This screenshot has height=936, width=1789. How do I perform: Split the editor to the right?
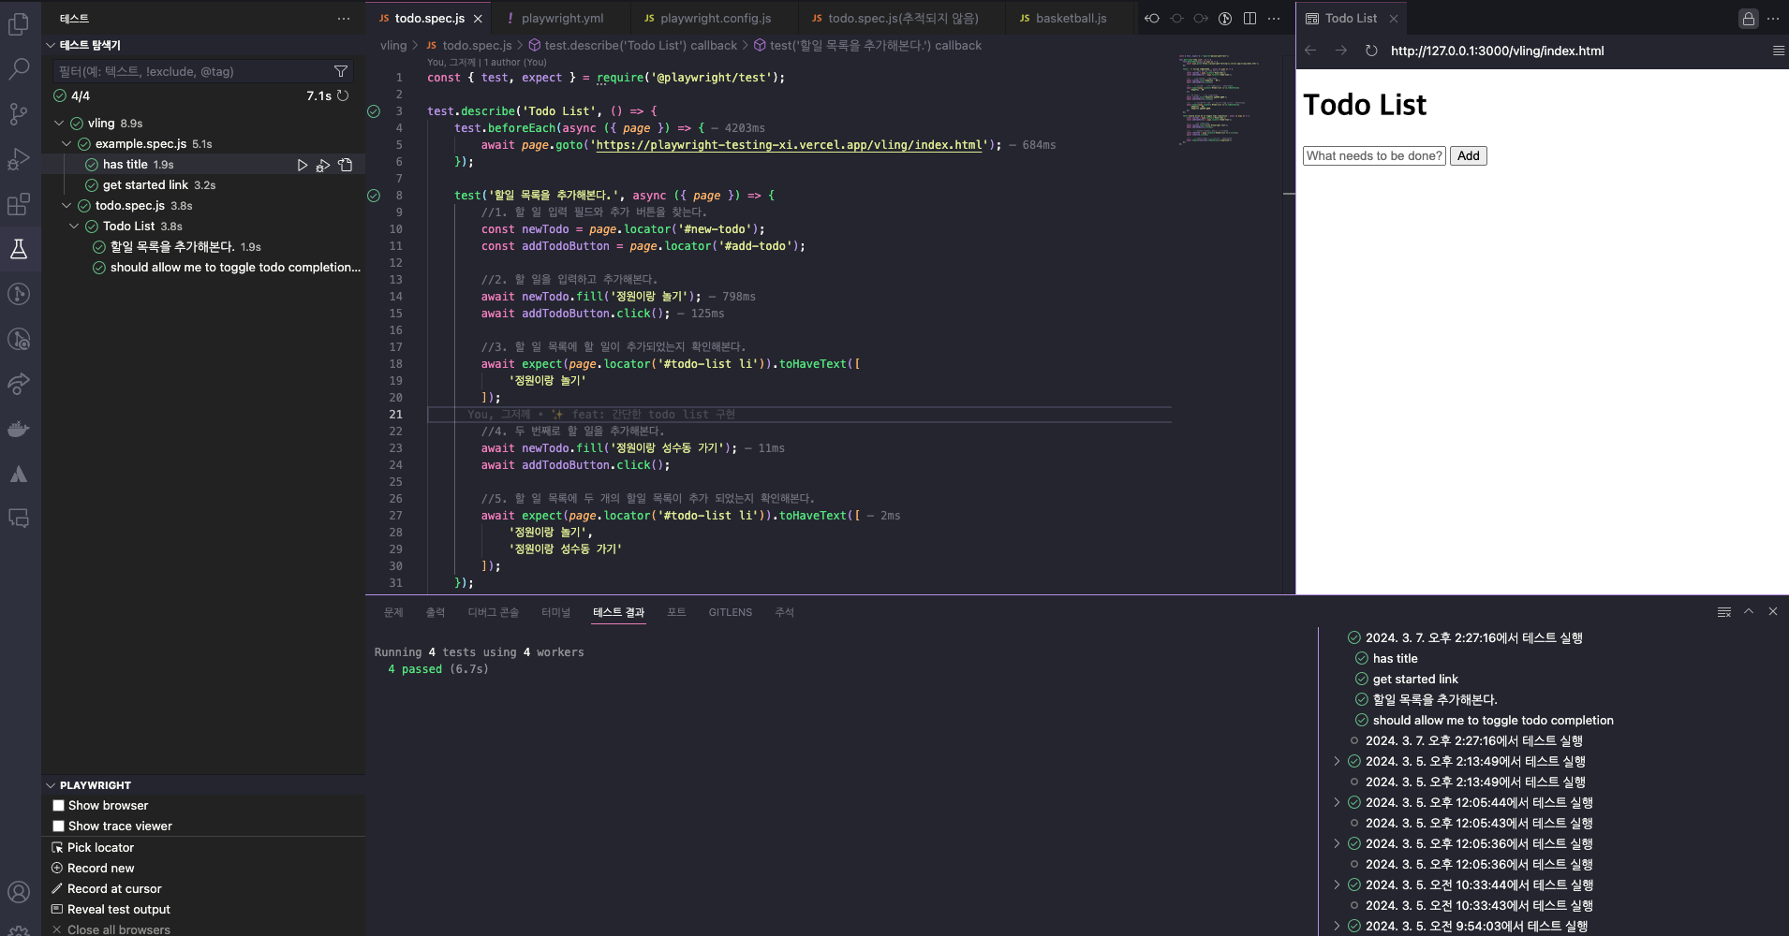(1249, 19)
